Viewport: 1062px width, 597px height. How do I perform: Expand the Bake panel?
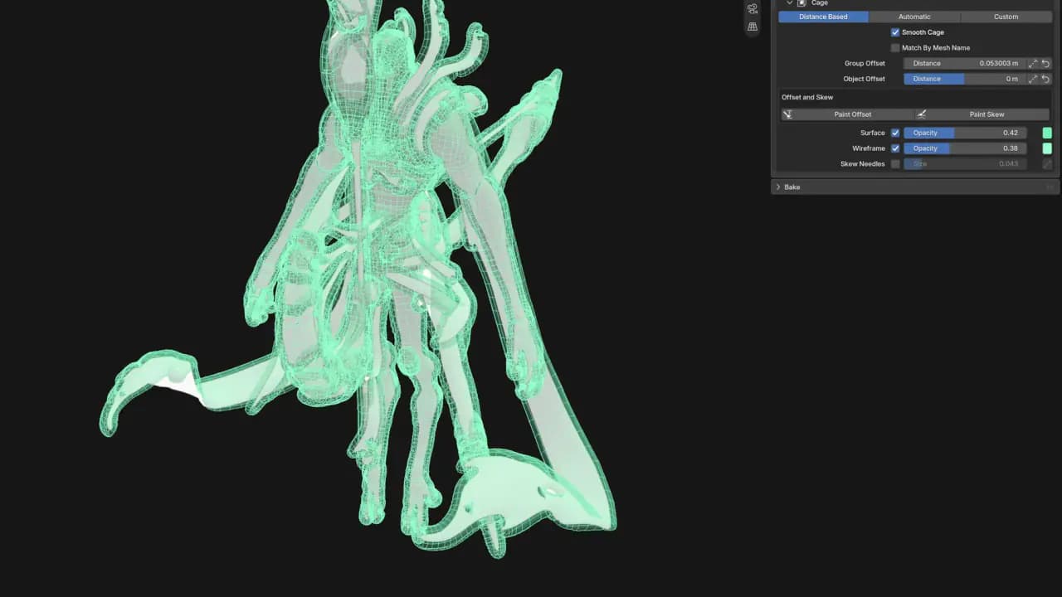tap(778, 187)
